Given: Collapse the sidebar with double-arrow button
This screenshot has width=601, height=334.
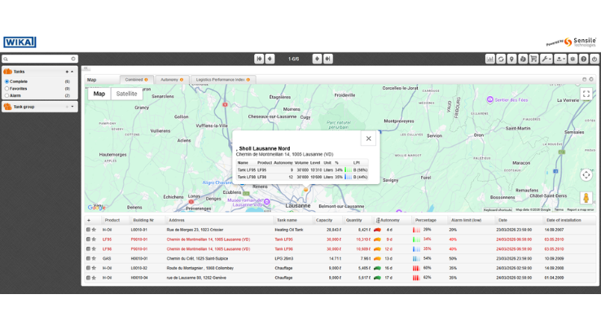Looking at the screenshot, I should 86,68.
